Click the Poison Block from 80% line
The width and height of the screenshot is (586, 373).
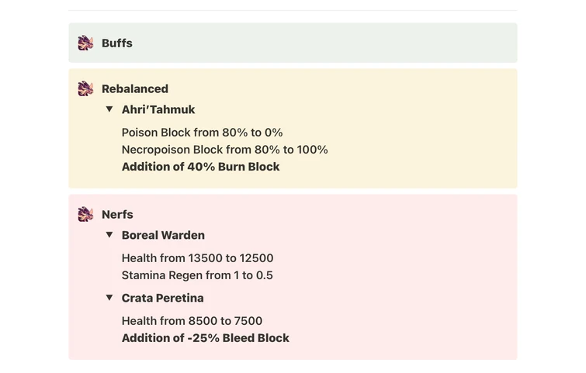pos(202,133)
